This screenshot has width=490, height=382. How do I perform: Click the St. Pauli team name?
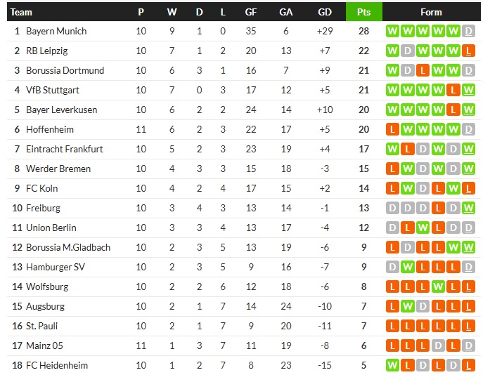tap(42, 326)
